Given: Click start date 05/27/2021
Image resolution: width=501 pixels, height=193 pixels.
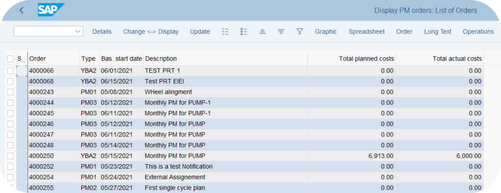Looking at the screenshot, I should [x=116, y=188].
